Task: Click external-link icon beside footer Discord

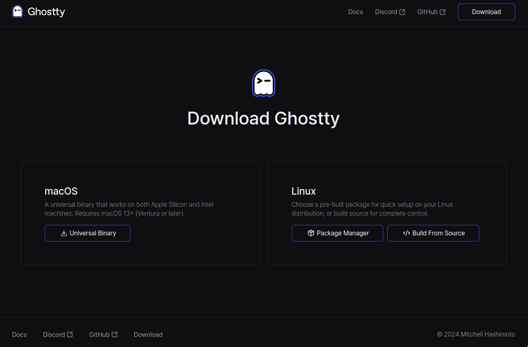Action: tap(70, 335)
